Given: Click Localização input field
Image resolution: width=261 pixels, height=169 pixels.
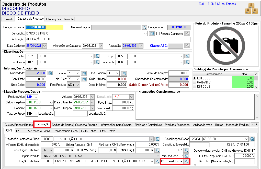Looking at the screenshot, I should (71, 114).
